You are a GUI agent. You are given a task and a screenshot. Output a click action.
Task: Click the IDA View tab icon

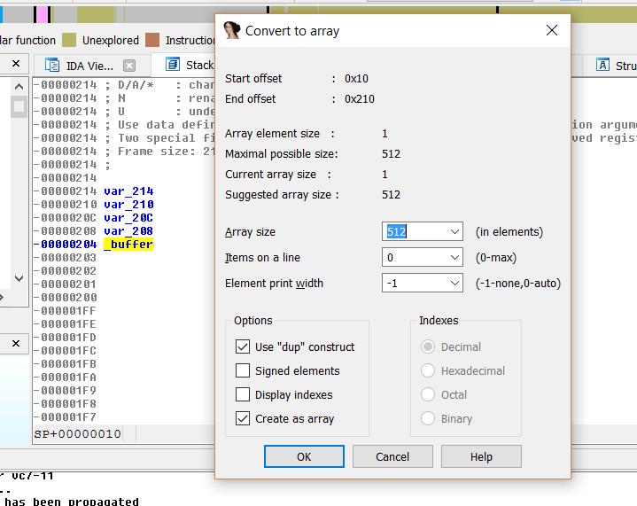(x=51, y=66)
